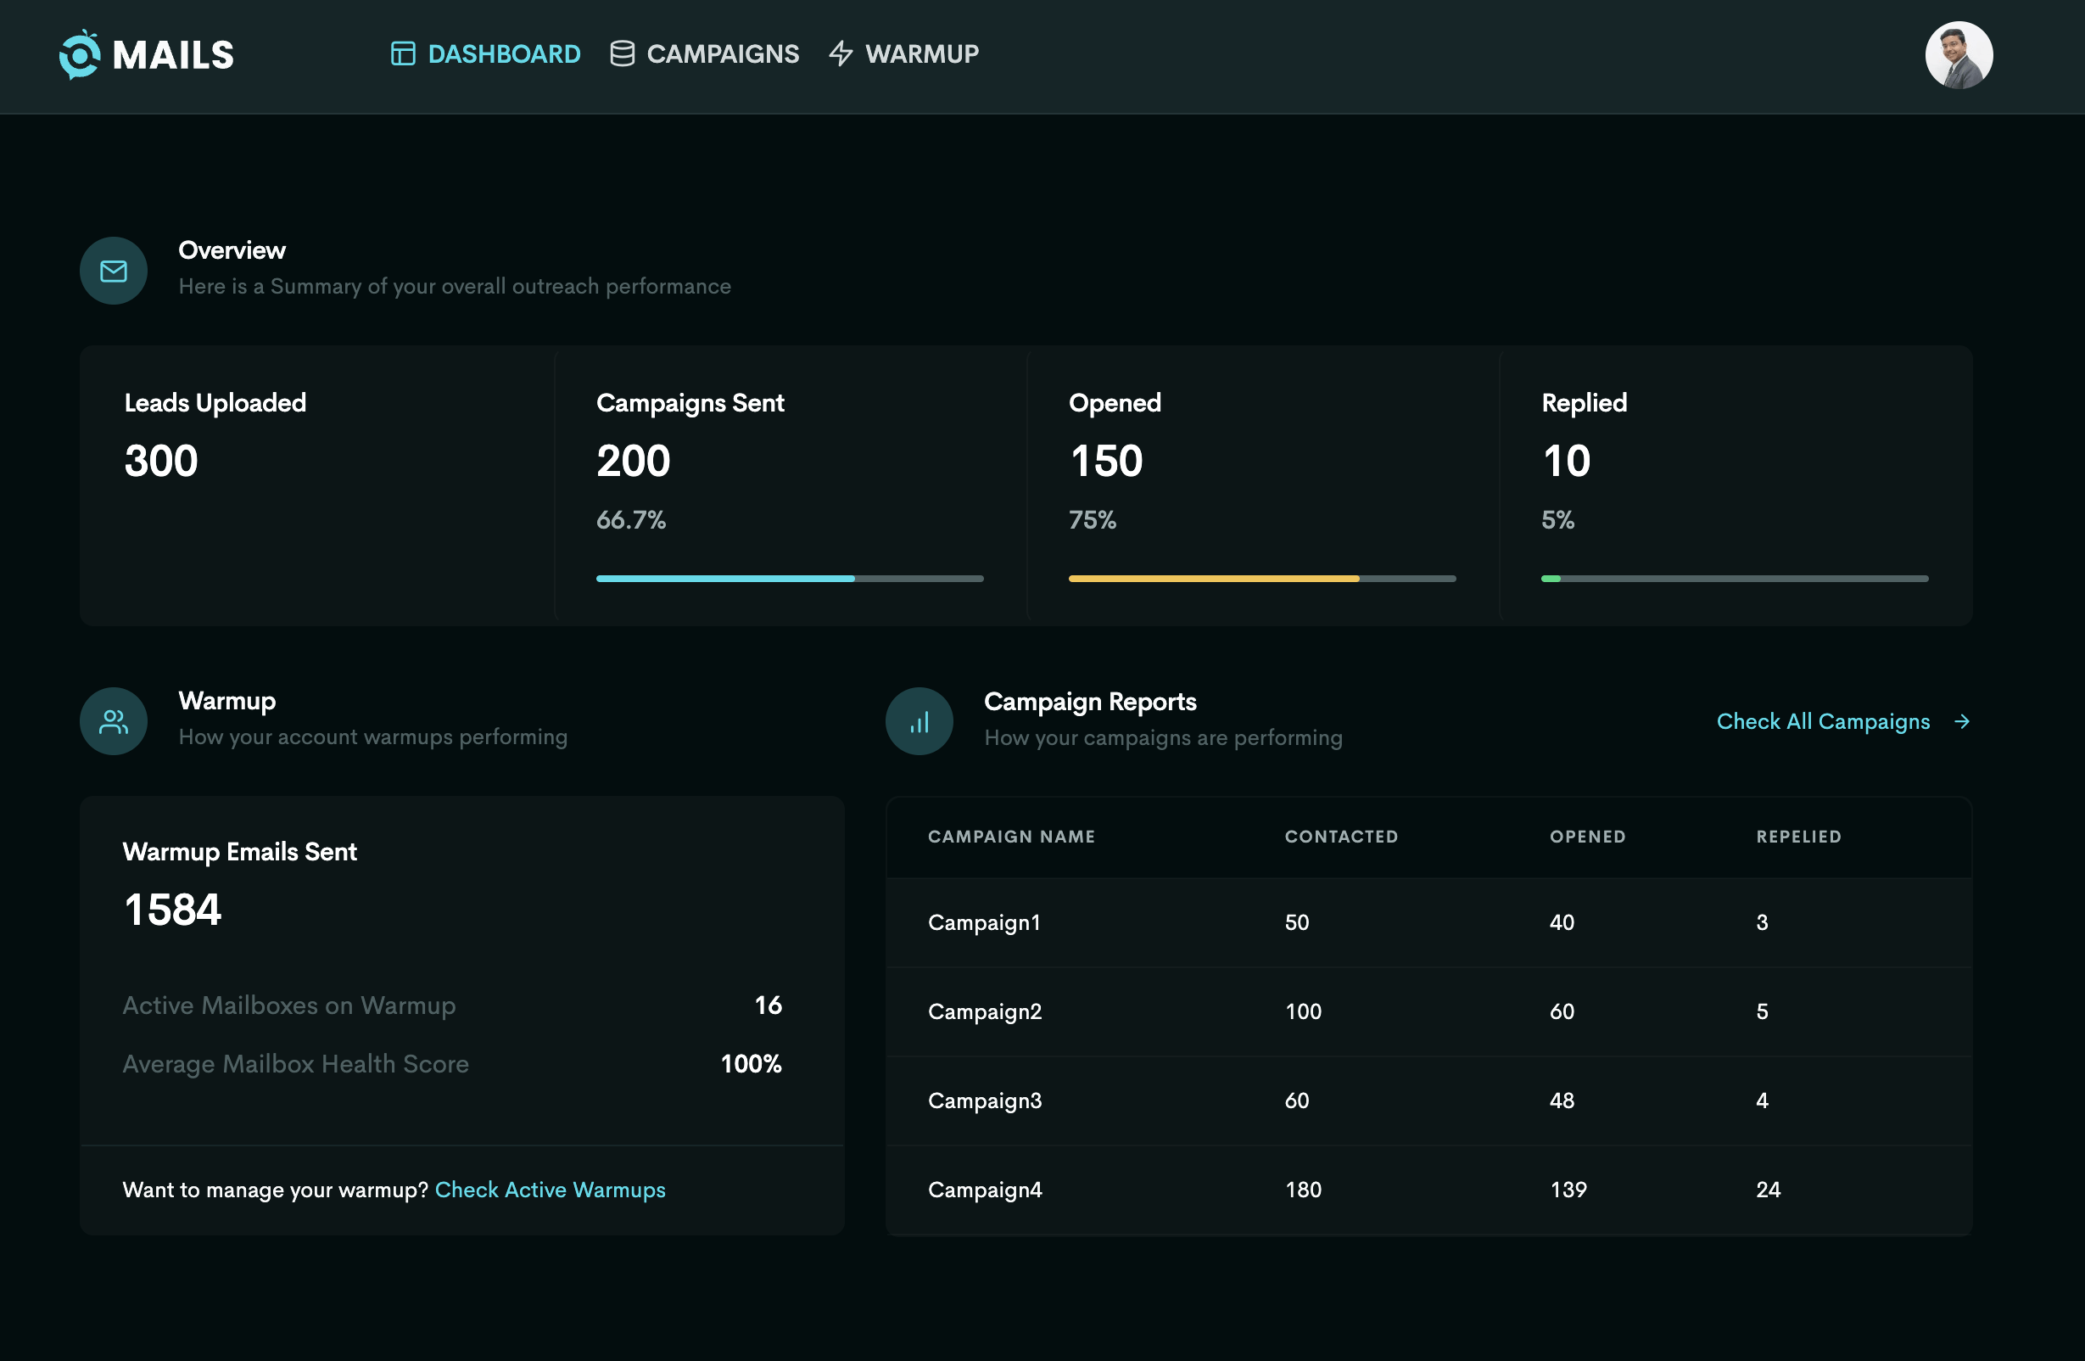Click the Replied progress bar
The image size is (2085, 1361).
click(1734, 579)
